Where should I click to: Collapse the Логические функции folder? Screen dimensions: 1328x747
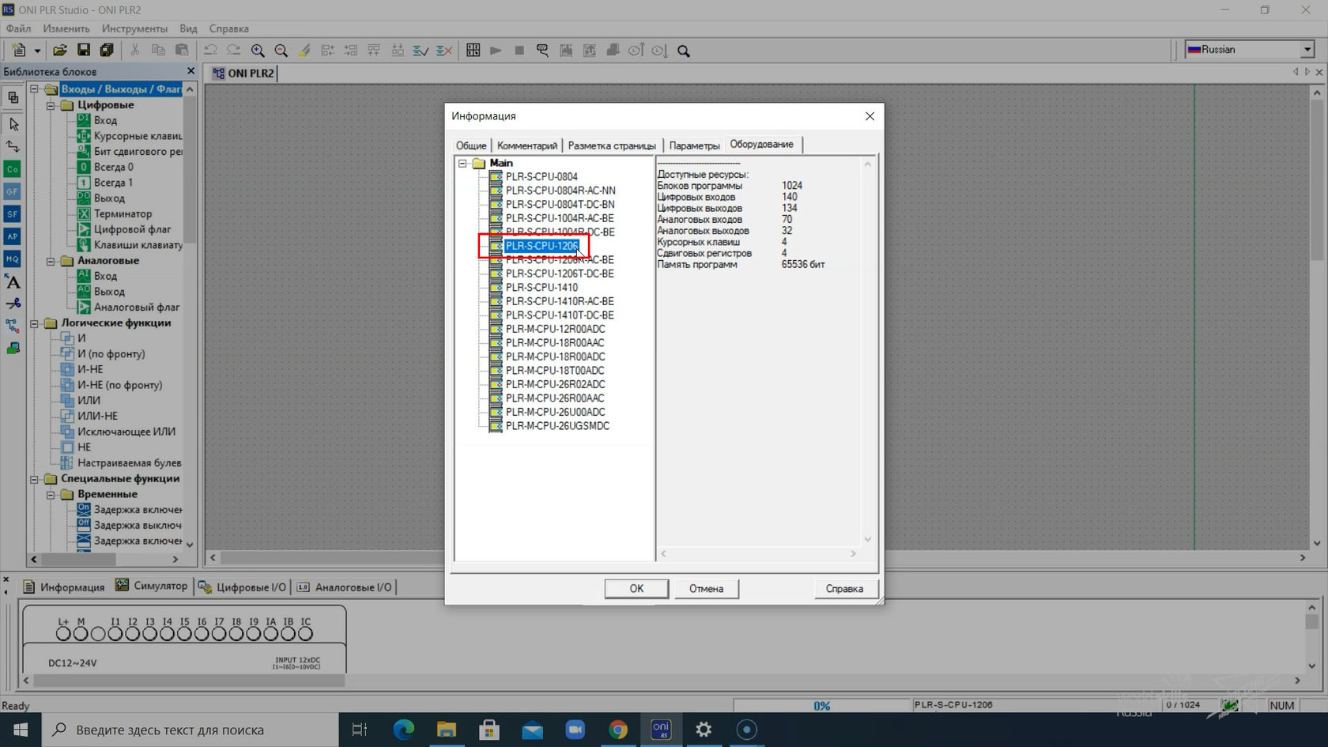tap(35, 323)
